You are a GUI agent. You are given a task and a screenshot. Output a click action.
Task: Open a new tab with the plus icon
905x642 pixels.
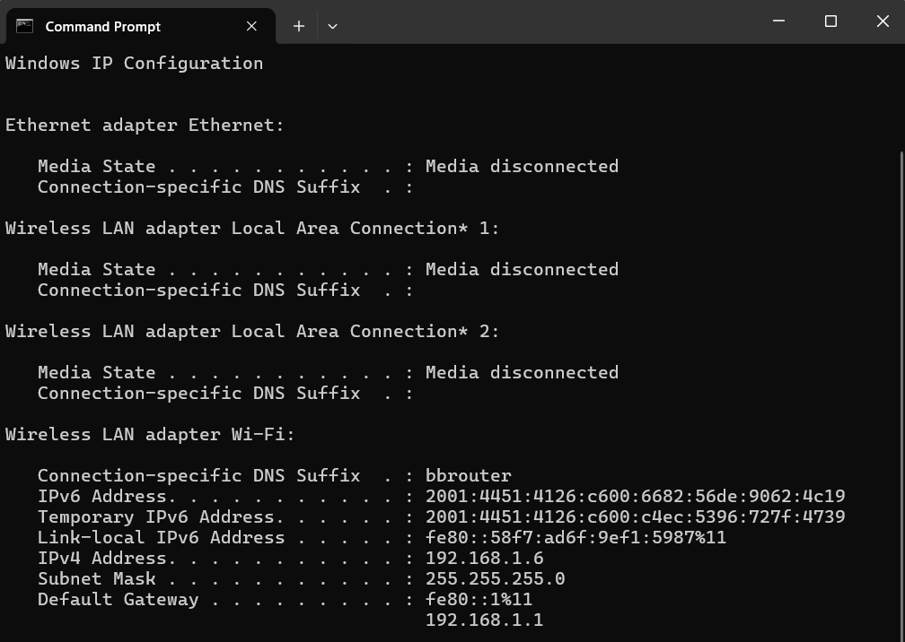299,27
